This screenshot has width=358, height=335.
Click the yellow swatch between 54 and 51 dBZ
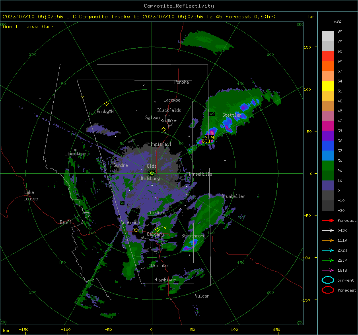(328, 86)
